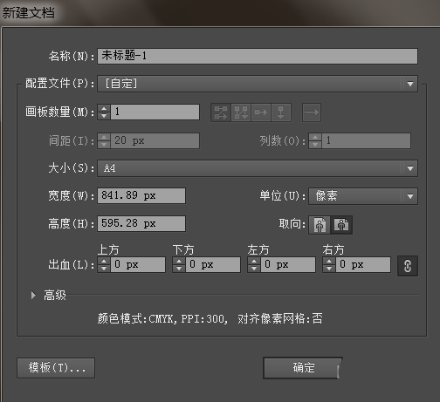The width and height of the screenshot is (440, 402).
Task: Open the 配置文件 profile dropdown
Action: (258, 84)
